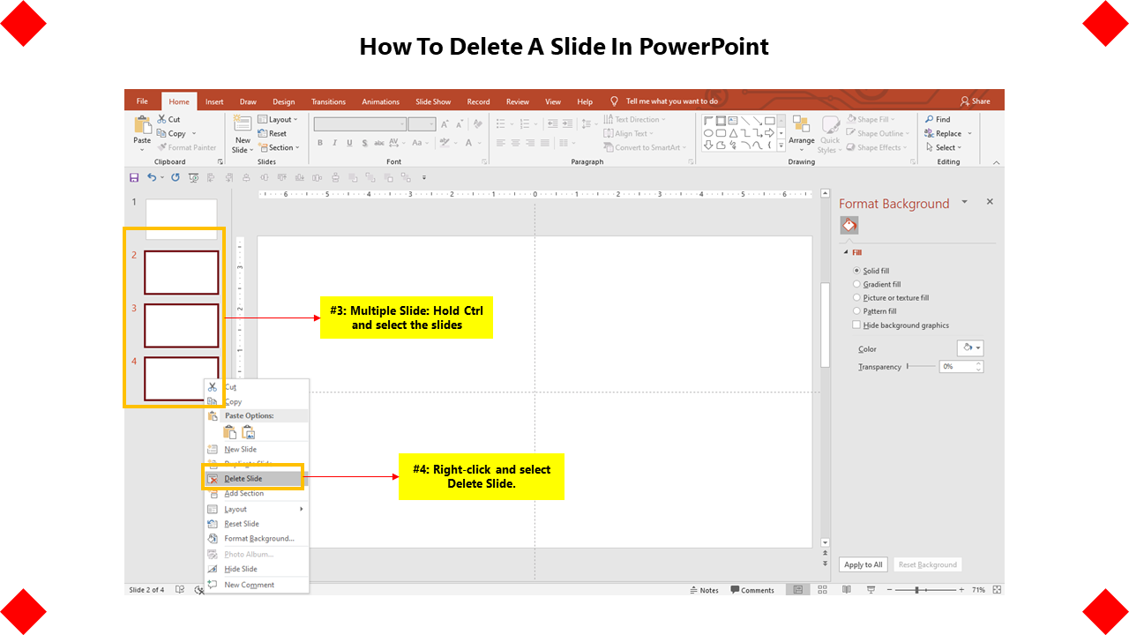Click the Find magnifier button
This screenshot has height=635, width=1129.
pyautogui.click(x=938, y=119)
